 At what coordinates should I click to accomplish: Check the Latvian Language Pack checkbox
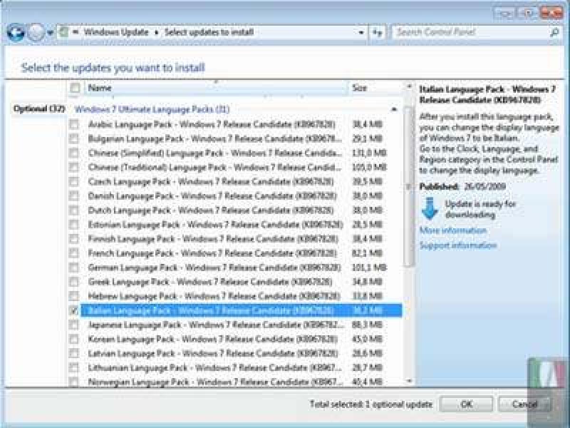(74, 354)
